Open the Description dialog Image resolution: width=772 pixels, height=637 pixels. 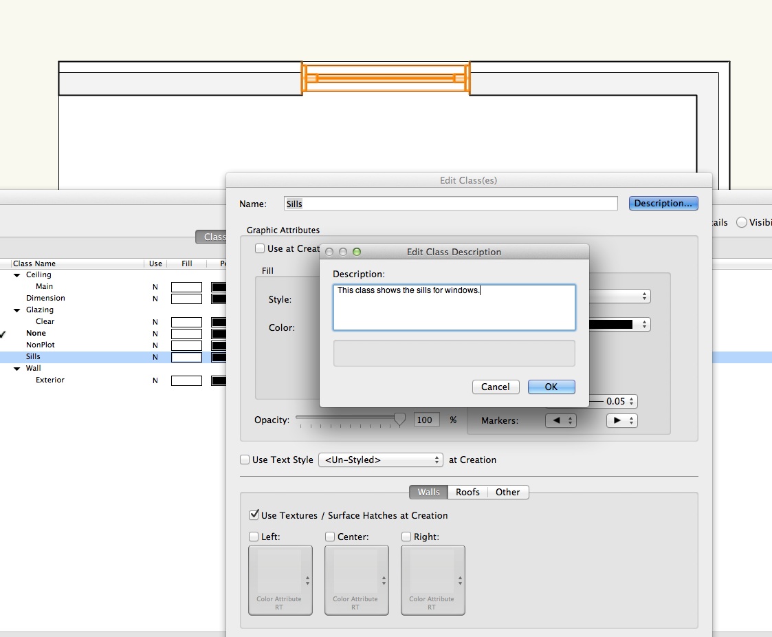pyautogui.click(x=662, y=203)
